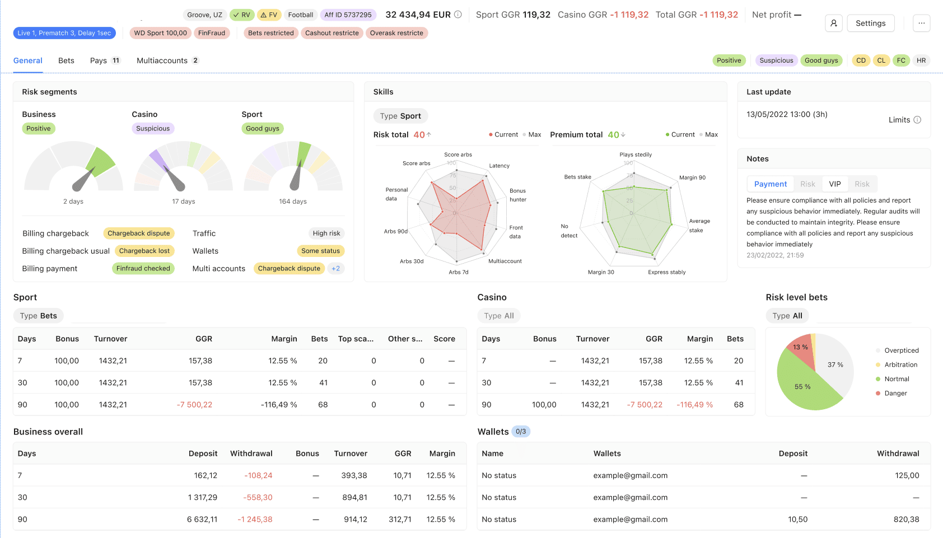This screenshot has width=943, height=538.
Task: Click the Risk total up-arrow indicator
Action: [429, 134]
